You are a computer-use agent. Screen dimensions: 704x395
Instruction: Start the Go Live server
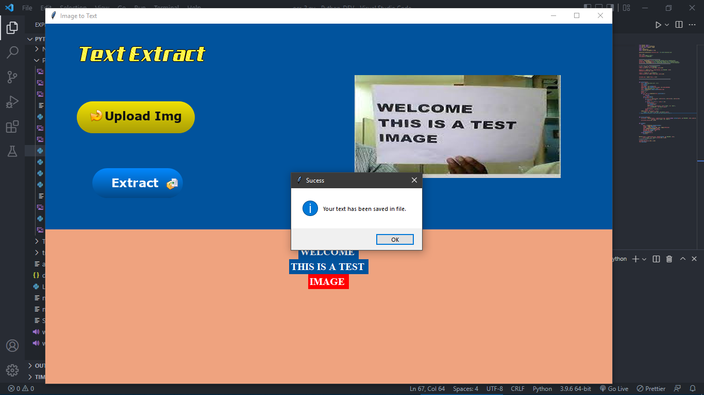[x=614, y=388]
